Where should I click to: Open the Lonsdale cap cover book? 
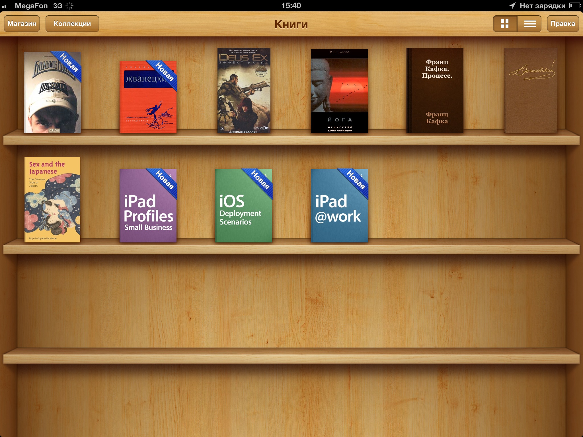click(x=53, y=92)
